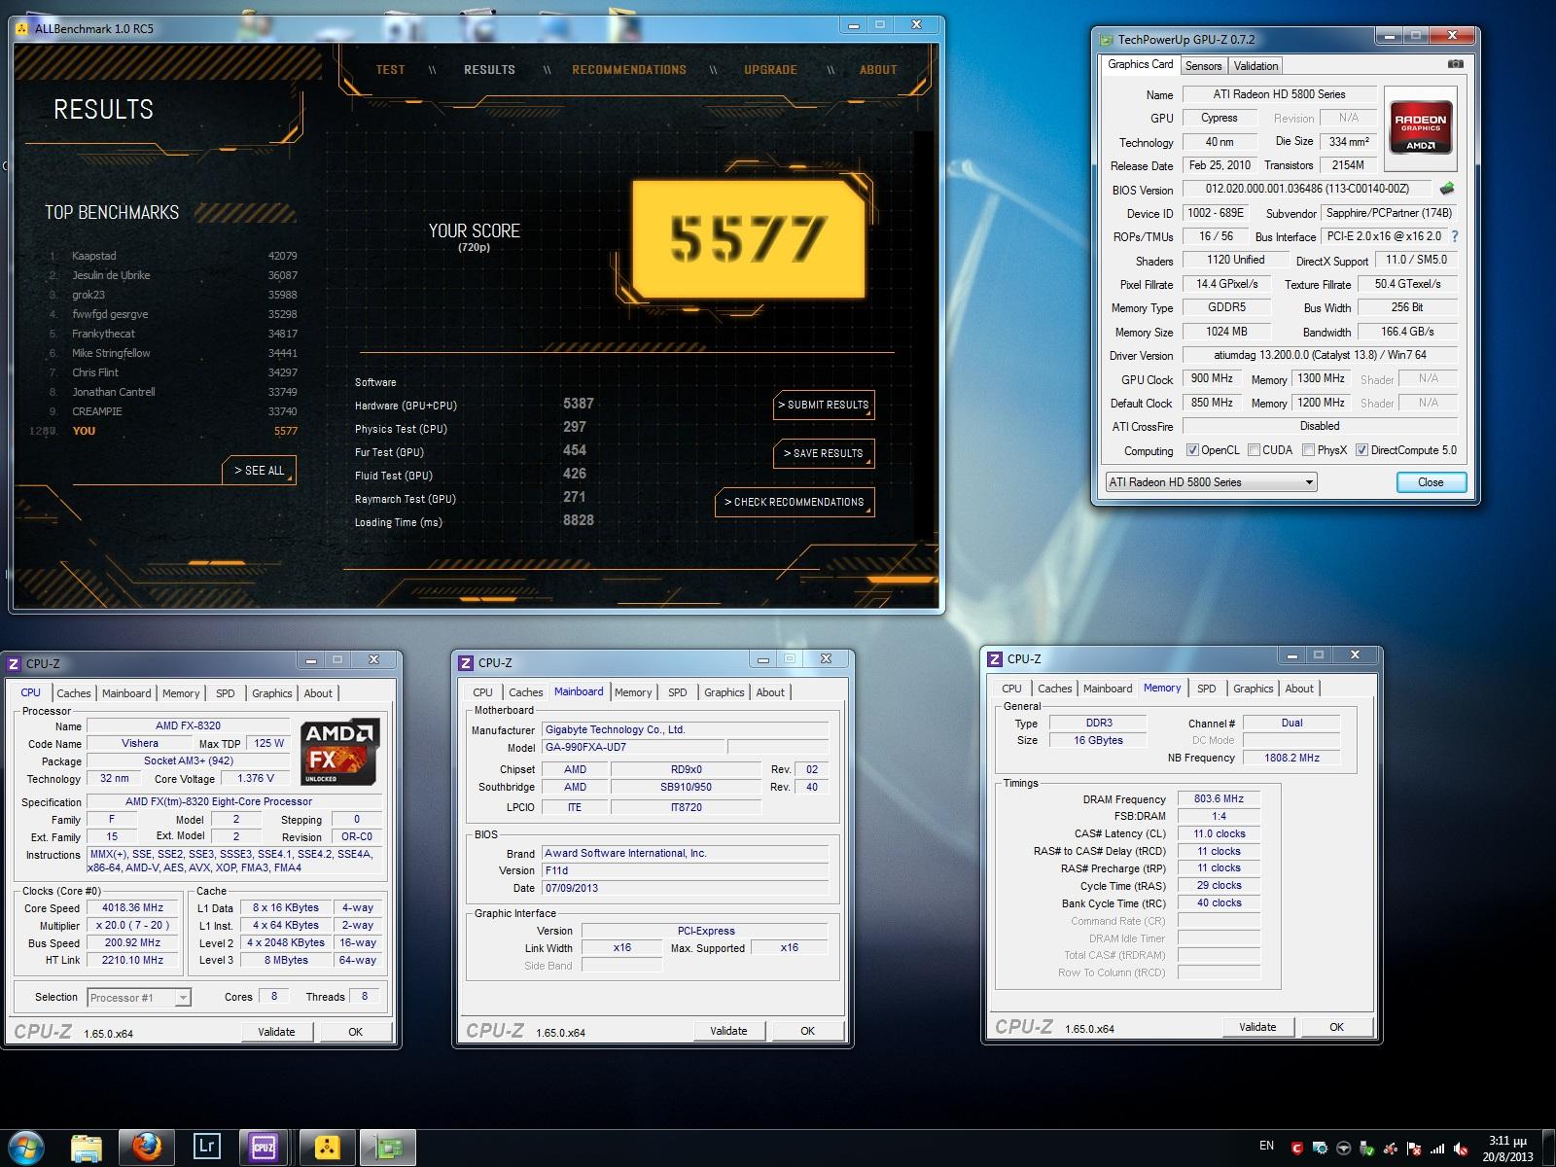The image size is (1556, 1167).
Task: Click SAVE RESULTS in ALLBenchmark
Action: (824, 453)
